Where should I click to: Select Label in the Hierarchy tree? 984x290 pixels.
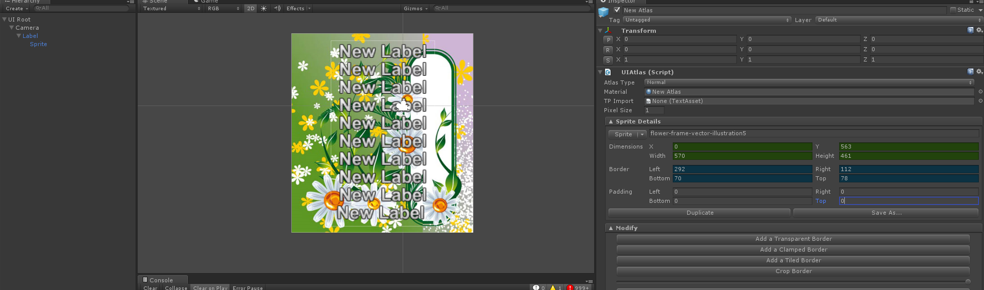30,36
